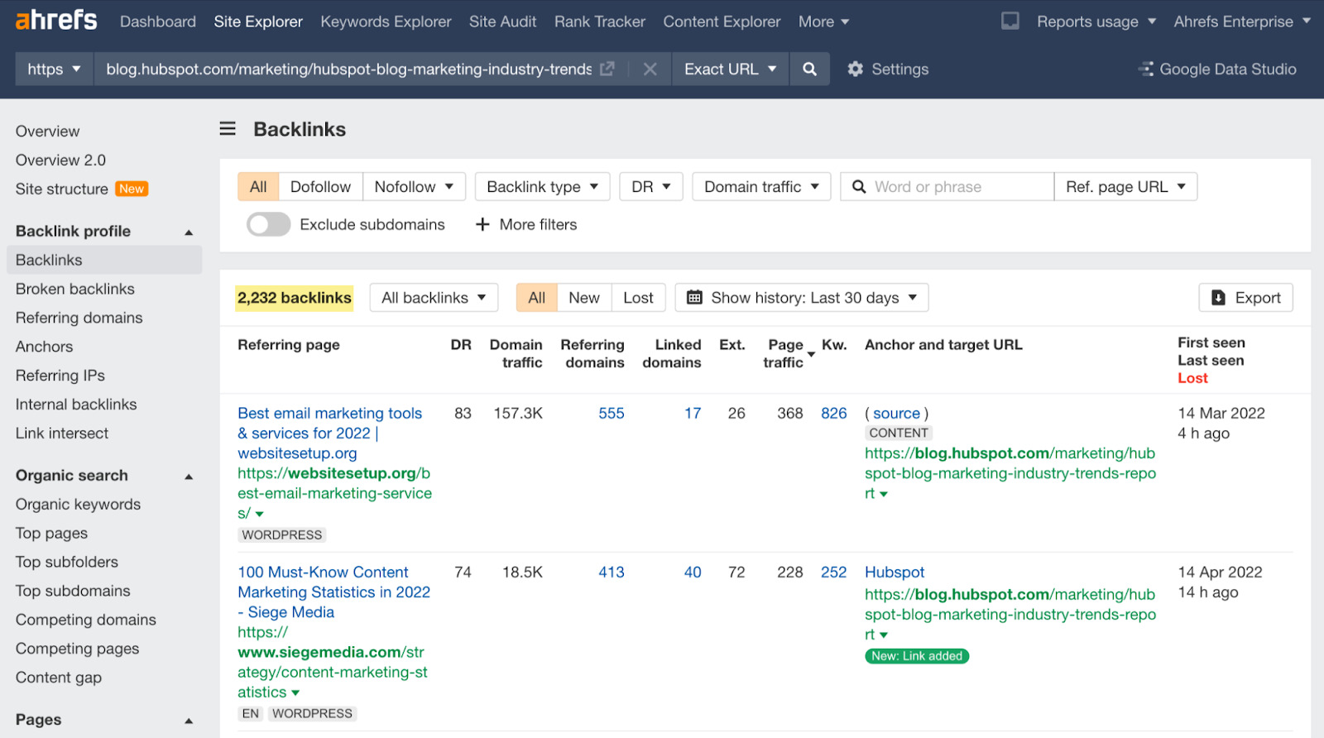Open '100 Must-Know Content Marketing Statistics' link
The width and height of the screenshot is (1324, 738).
tap(333, 592)
